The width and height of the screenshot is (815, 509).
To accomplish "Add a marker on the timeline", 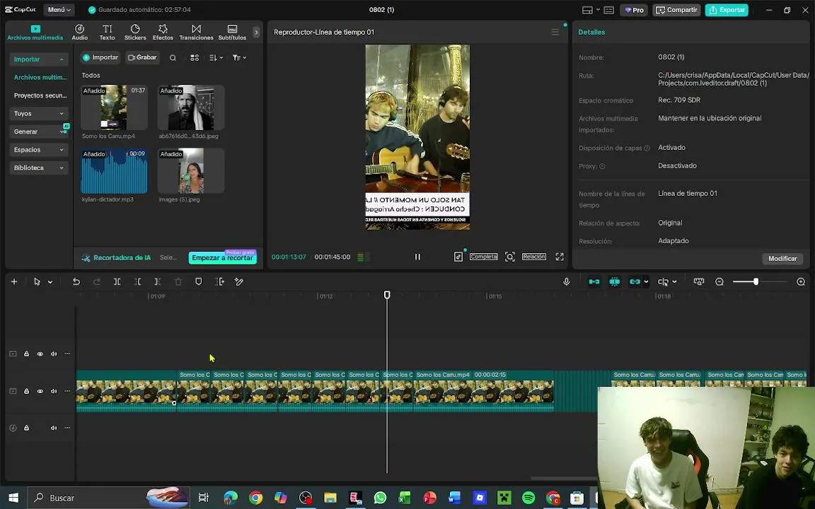I will point(199,281).
